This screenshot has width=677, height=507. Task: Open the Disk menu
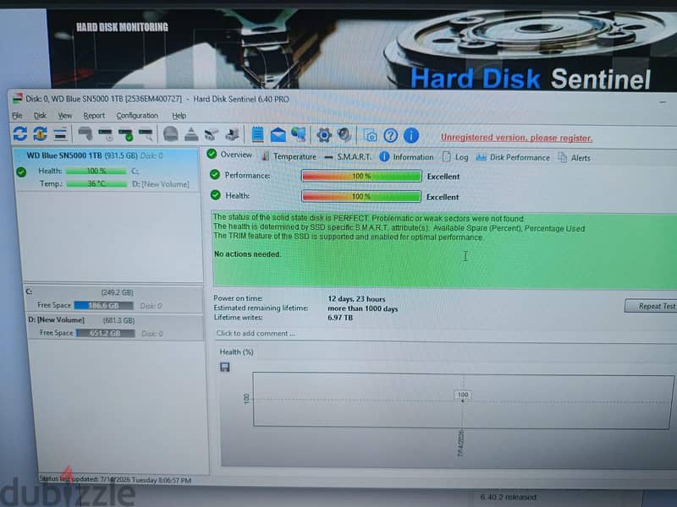pyautogui.click(x=40, y=116)
